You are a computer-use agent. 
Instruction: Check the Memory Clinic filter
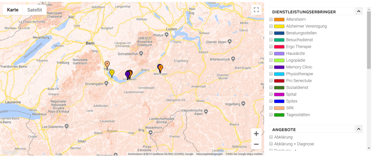coord(271,67)
